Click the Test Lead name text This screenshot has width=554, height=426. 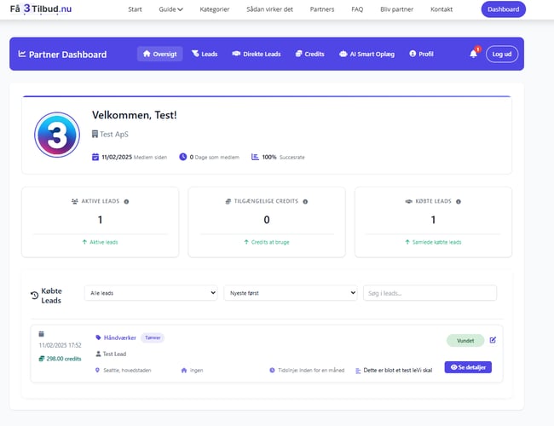coord(114,354)
